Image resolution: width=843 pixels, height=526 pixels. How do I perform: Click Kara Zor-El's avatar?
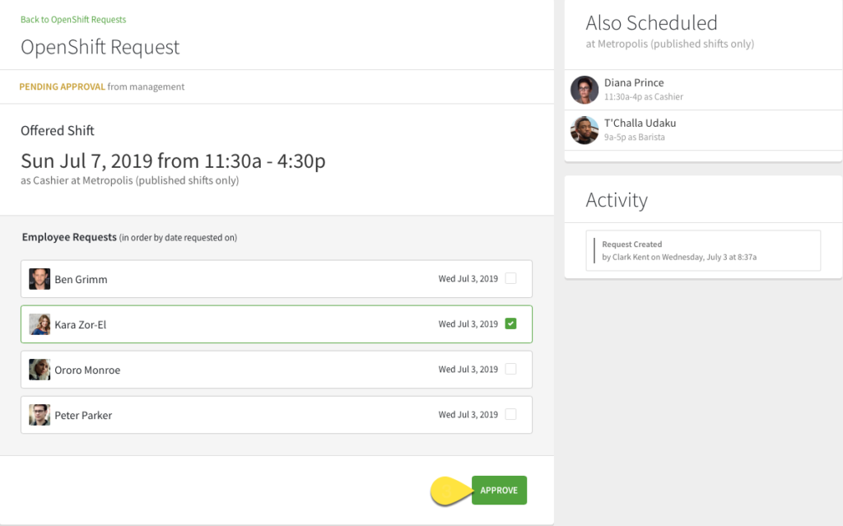point(40,324)
